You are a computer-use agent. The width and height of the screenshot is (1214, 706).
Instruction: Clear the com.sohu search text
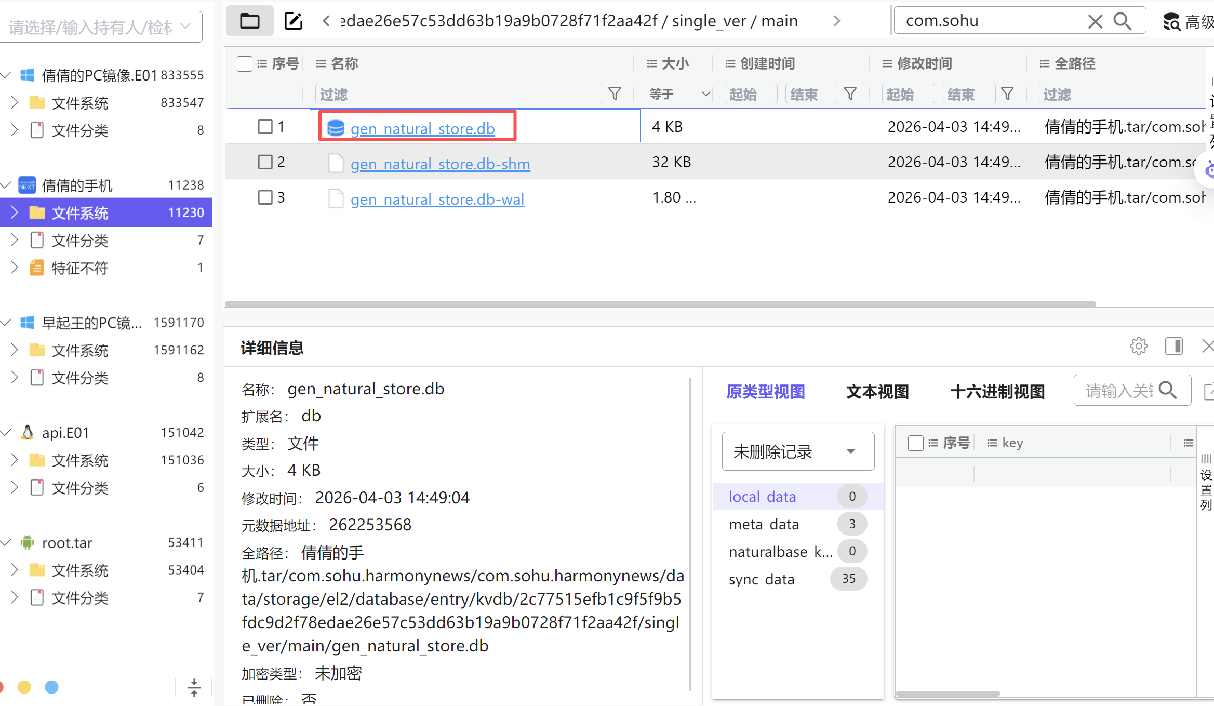[1095, 21]
